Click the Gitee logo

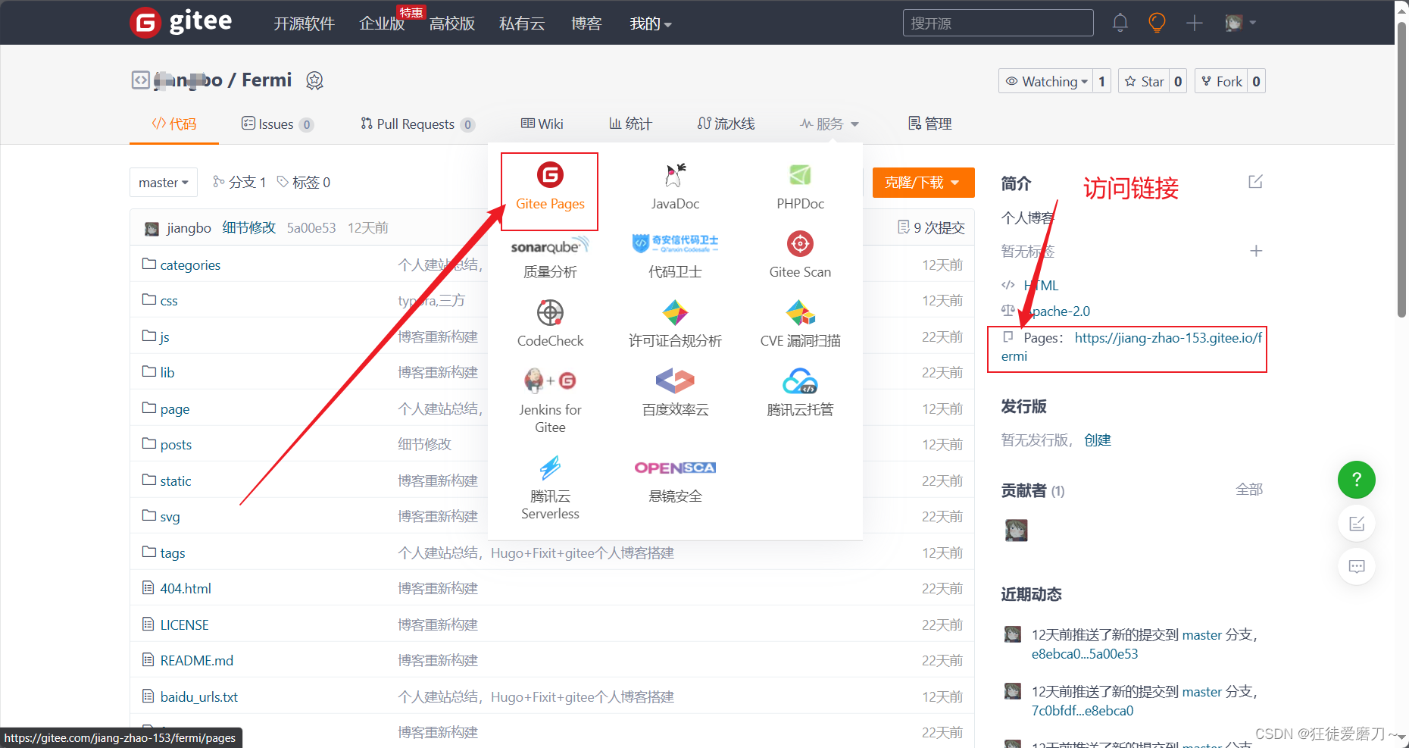[x=181, y=22]
